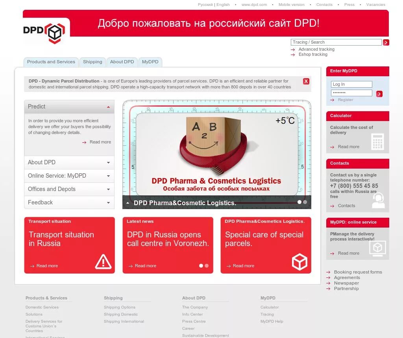
Task: Open Contacts in the top bar
Action: tap(324, 5)
